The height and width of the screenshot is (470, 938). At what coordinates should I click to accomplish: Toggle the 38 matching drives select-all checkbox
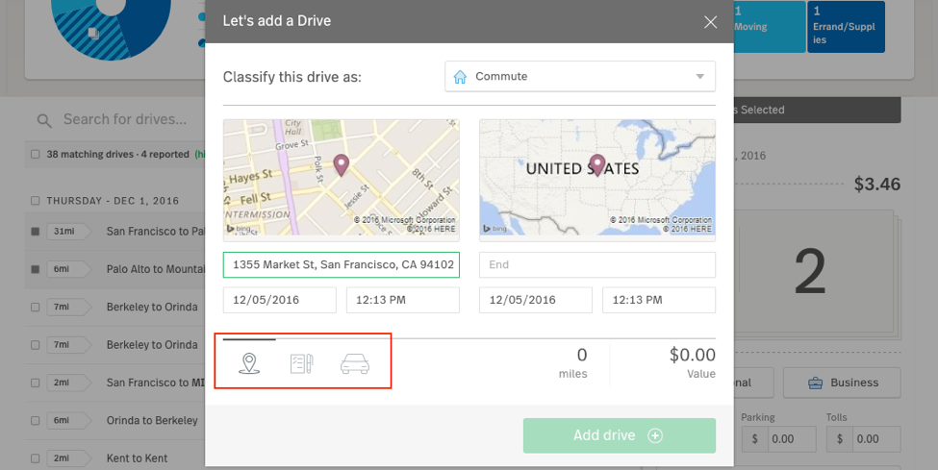[36, 155]
